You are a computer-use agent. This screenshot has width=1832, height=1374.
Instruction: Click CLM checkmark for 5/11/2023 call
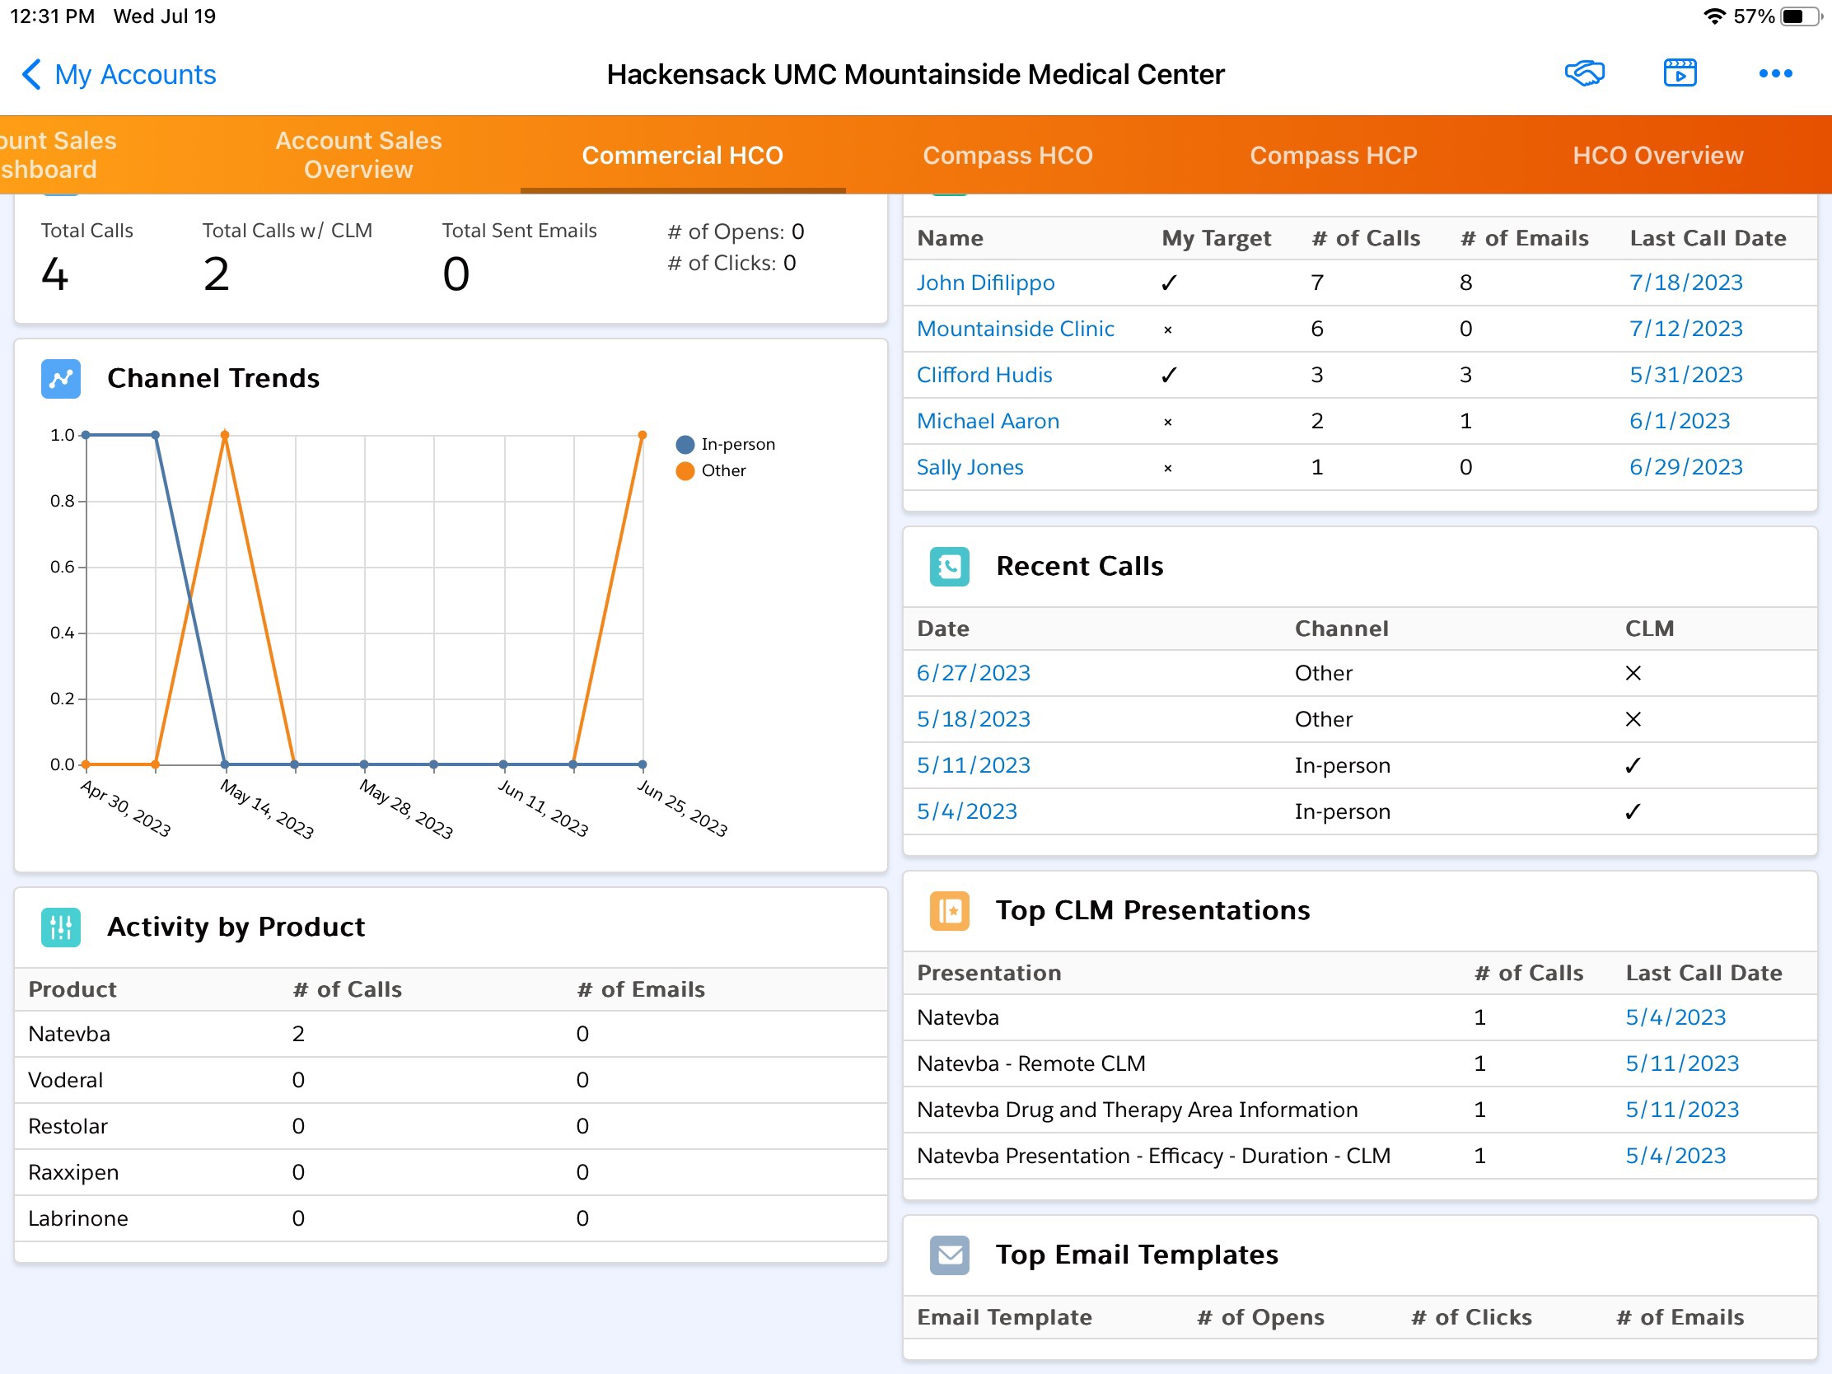click(1633, 765)
